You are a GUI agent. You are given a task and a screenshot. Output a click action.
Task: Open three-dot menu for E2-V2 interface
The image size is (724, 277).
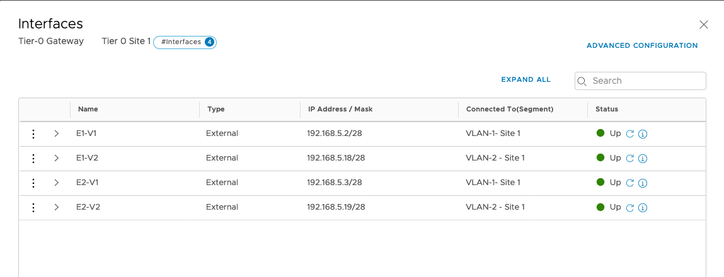[33, 207]
